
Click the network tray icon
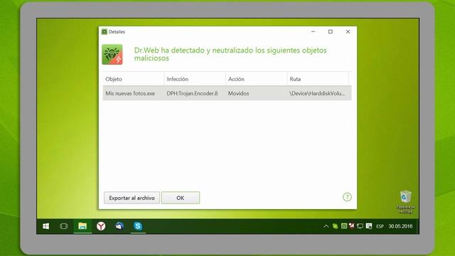coord(360,226)
